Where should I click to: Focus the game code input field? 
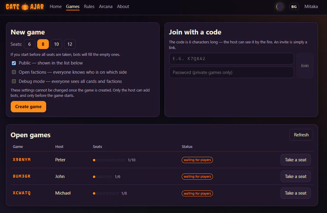click(231, 59)
